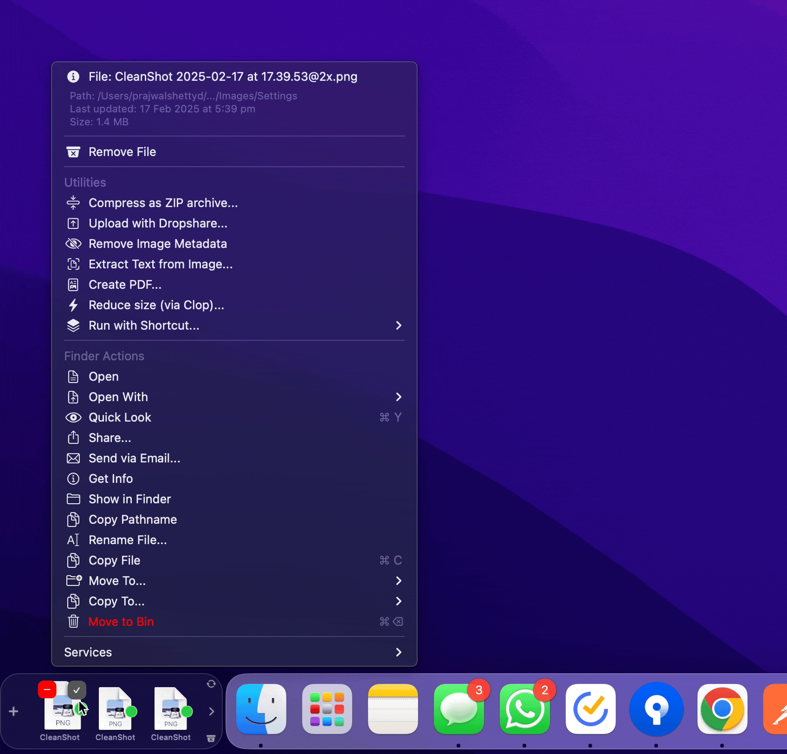Click the eye icon for Quick Look

click(73, 417)
